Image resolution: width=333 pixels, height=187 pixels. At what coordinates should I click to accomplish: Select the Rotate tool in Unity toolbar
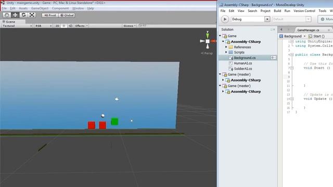tap(23, 15)
